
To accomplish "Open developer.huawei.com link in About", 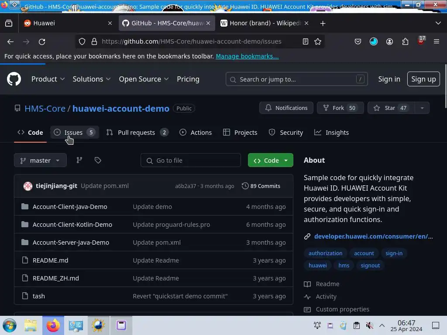I will tap(373, 236).
